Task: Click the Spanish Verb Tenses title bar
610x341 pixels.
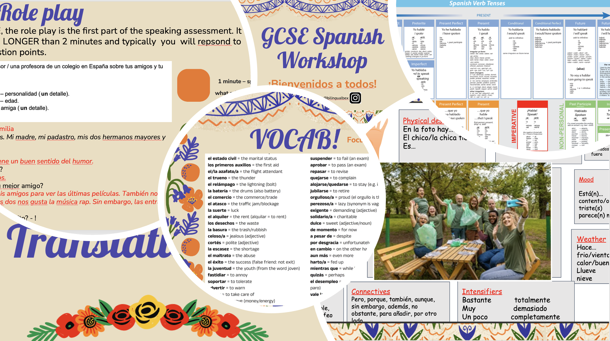Action: point(477,3)
